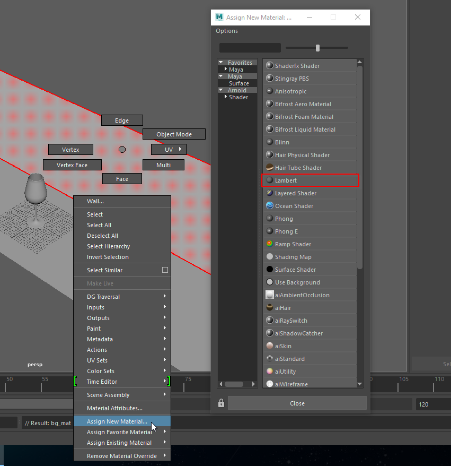The width and height of the screenshot is (451, 466).
Task: Select Bifrost Aero Material swatch icon
Action: 269,103
